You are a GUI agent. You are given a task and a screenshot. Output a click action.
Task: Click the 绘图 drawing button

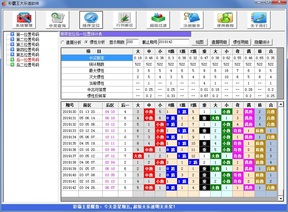coord(199,42)
